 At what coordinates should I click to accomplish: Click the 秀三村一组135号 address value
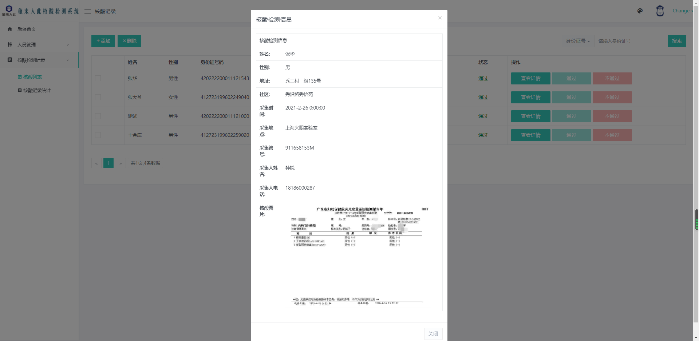303,81
